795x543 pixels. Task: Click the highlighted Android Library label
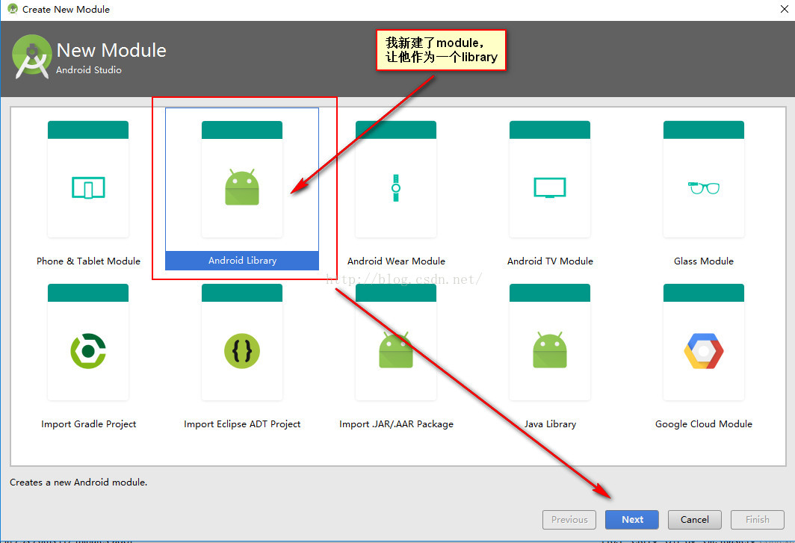point(242,261)
